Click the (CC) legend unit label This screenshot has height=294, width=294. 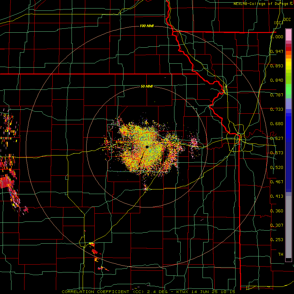click(279, 23)
